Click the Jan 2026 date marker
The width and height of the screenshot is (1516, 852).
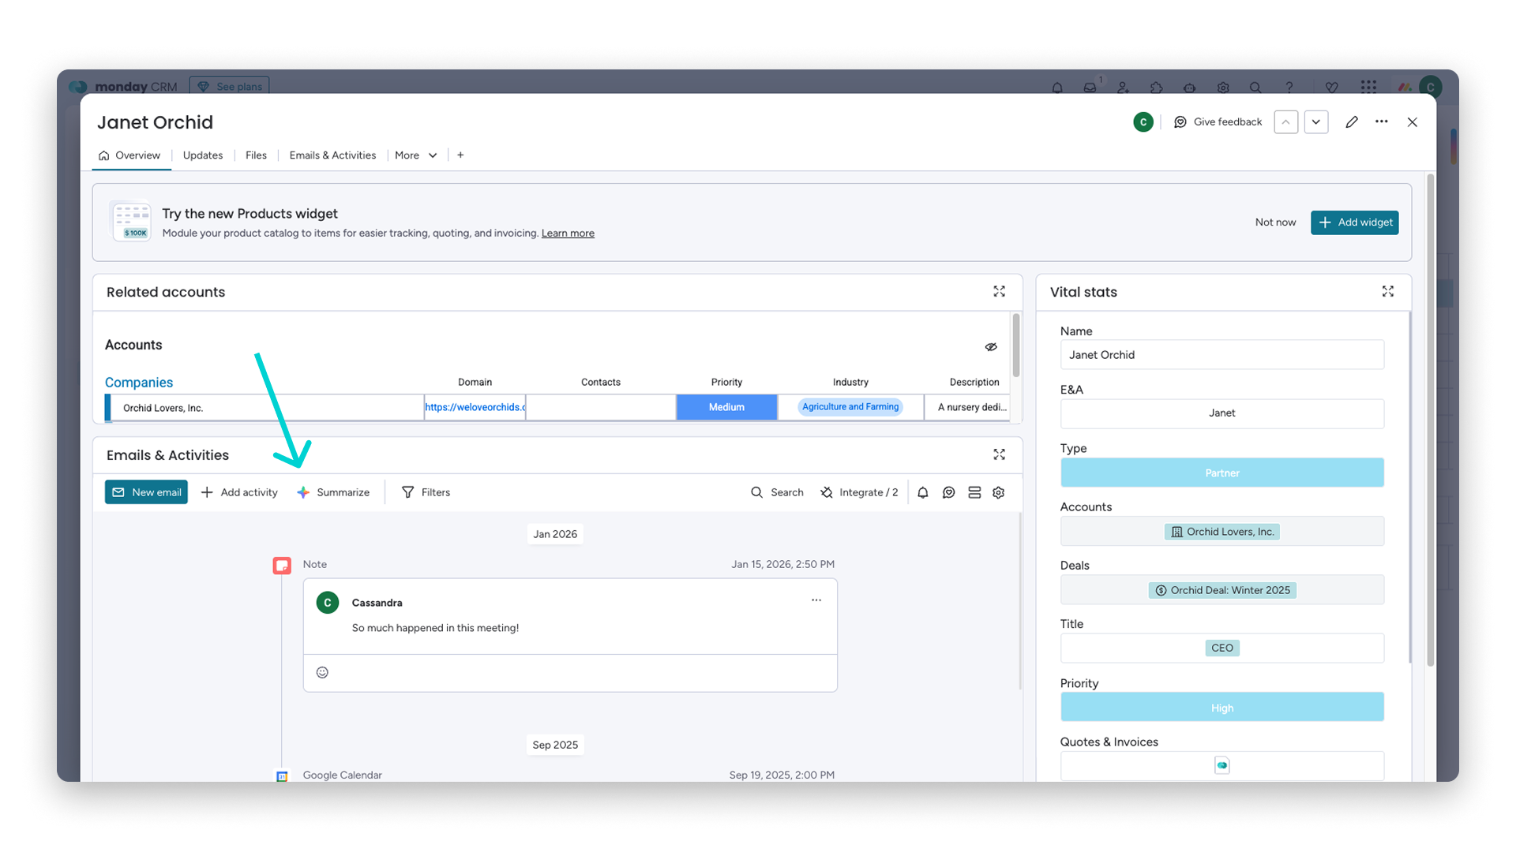555,534
